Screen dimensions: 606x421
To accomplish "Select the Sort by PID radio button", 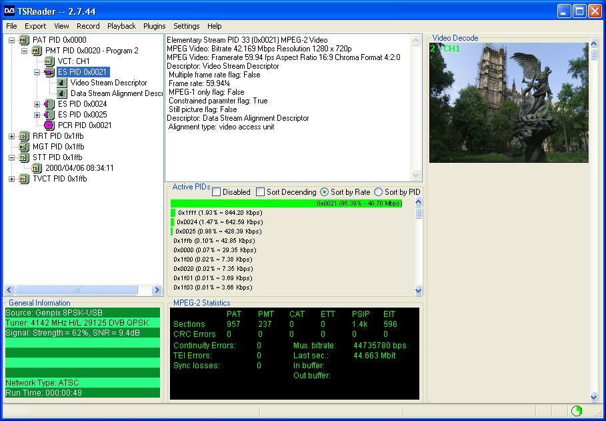I will click(379, 192).
